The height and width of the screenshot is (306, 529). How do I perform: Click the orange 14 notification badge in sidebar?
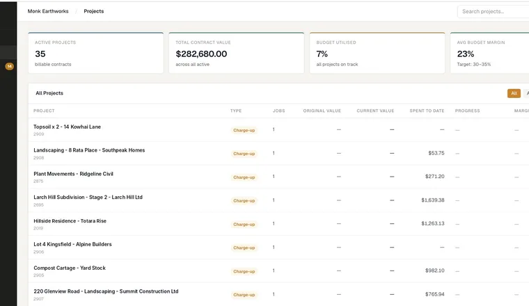click(10, 66)
